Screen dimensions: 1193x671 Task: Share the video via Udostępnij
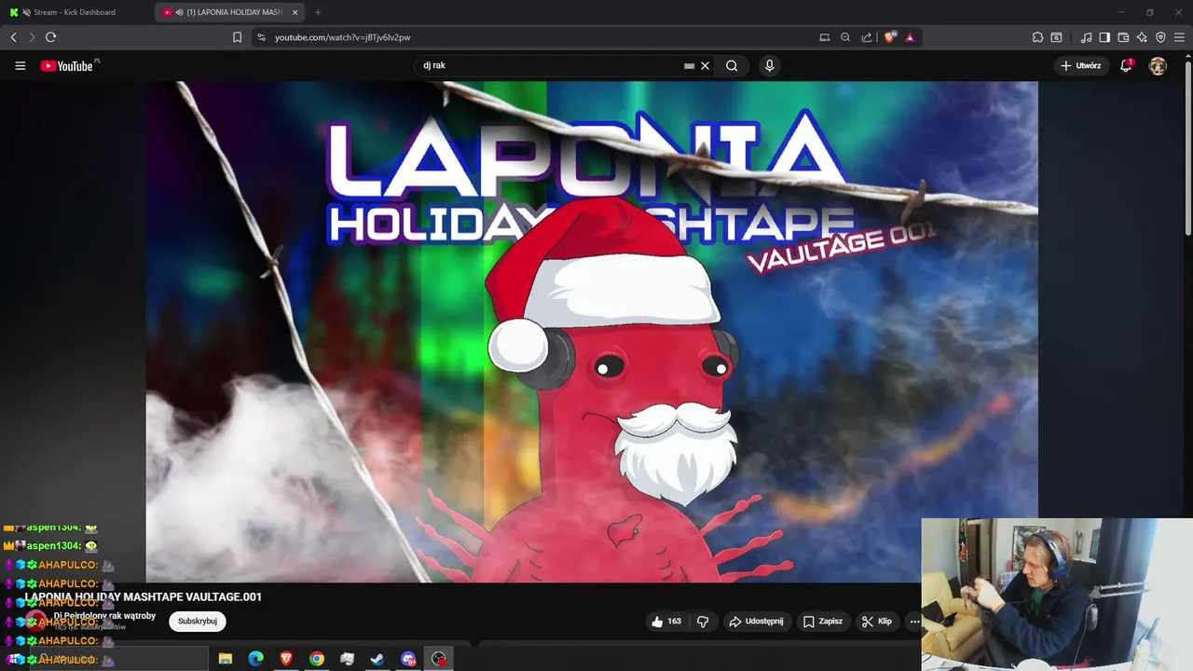(x=756, y=622)
